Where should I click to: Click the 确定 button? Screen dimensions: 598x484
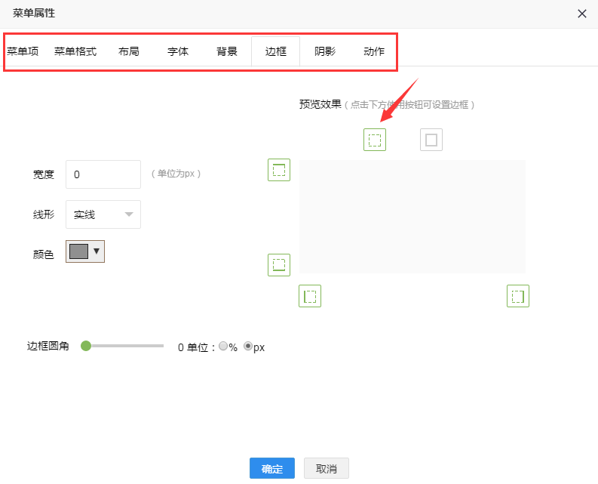[x=272, y=468]
